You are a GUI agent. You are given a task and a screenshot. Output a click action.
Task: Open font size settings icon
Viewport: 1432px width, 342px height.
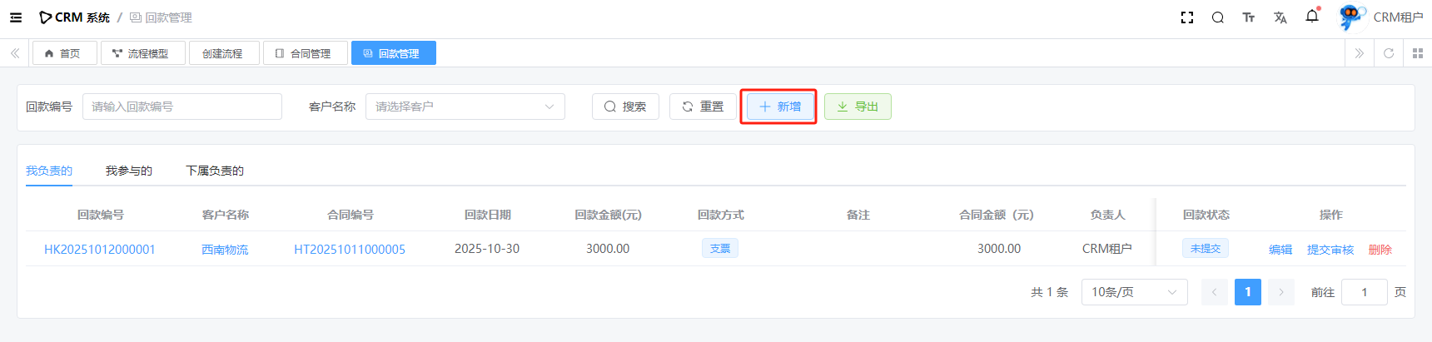click(1248, 17)
